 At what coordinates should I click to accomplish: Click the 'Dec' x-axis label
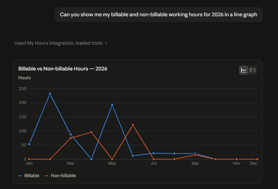click(x=254, y=163)
